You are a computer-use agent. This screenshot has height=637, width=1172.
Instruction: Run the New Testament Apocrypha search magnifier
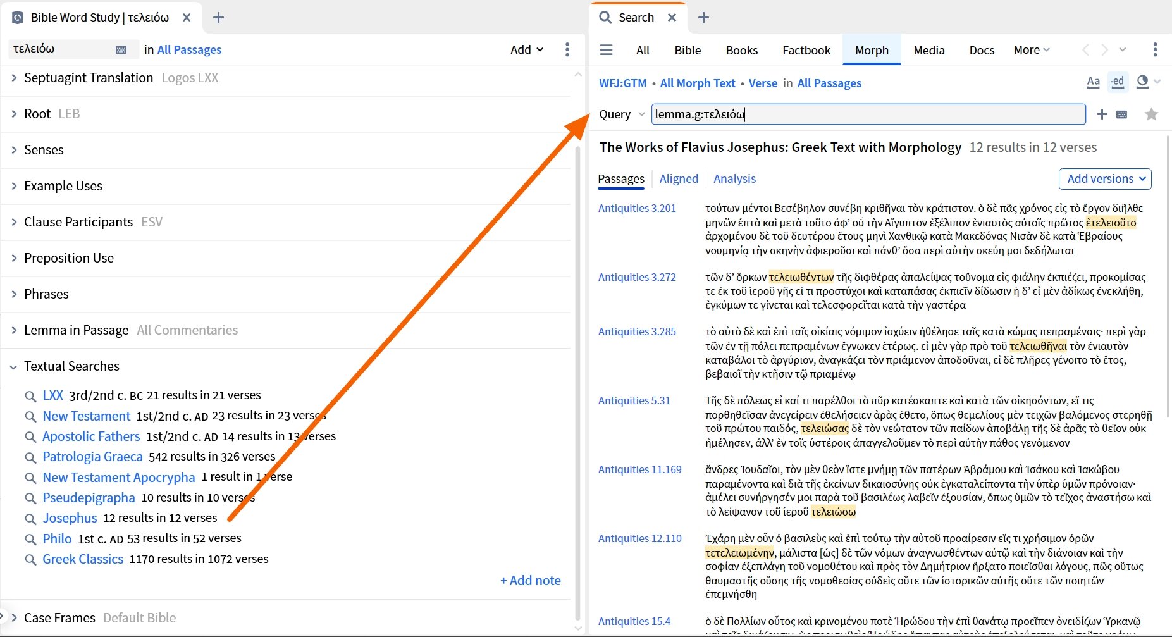tap(30, 478)
